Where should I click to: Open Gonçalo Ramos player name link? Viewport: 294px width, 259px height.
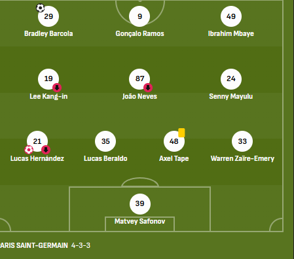pos(139,33)
